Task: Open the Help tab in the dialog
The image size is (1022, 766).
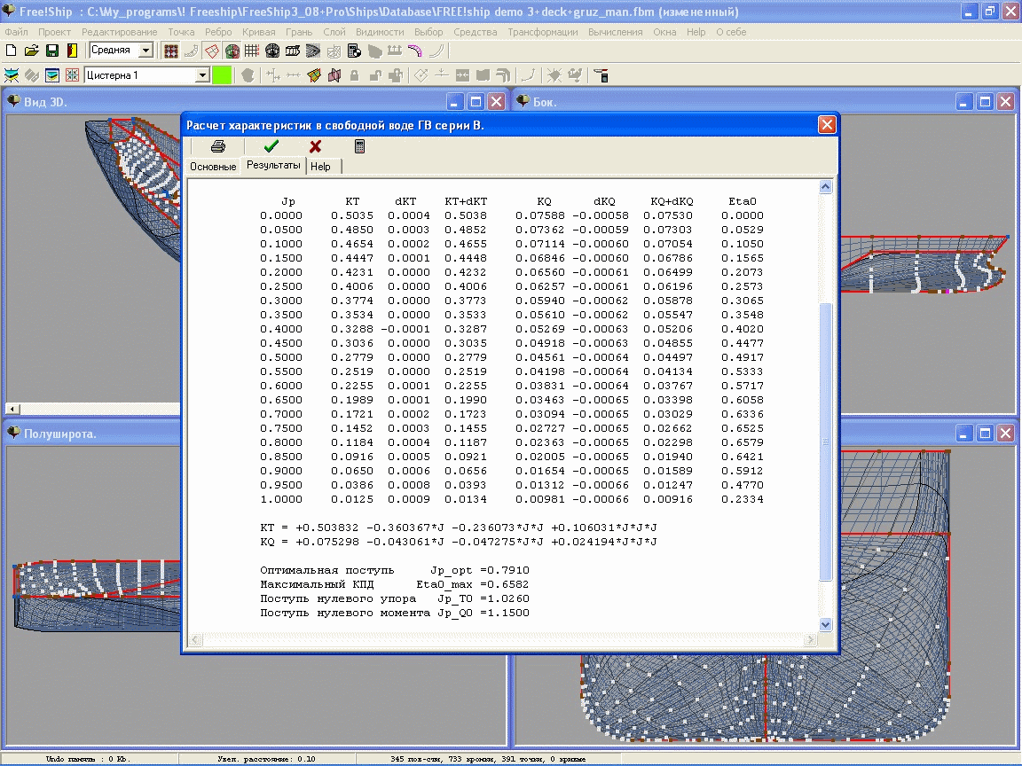Action: (x=320, y=167)
